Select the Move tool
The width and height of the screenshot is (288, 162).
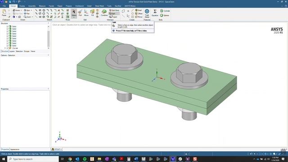(x=86, y=13)
